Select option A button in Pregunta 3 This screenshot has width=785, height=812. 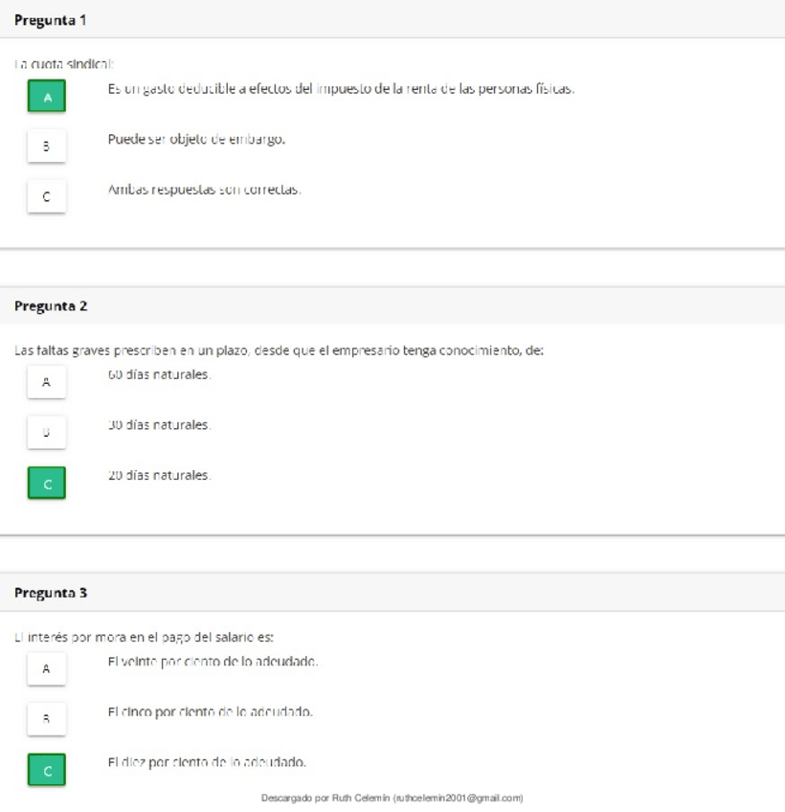point(46,669)
